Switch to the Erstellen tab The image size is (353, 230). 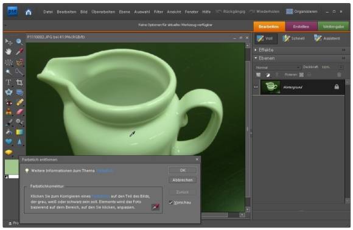(301, 26)
